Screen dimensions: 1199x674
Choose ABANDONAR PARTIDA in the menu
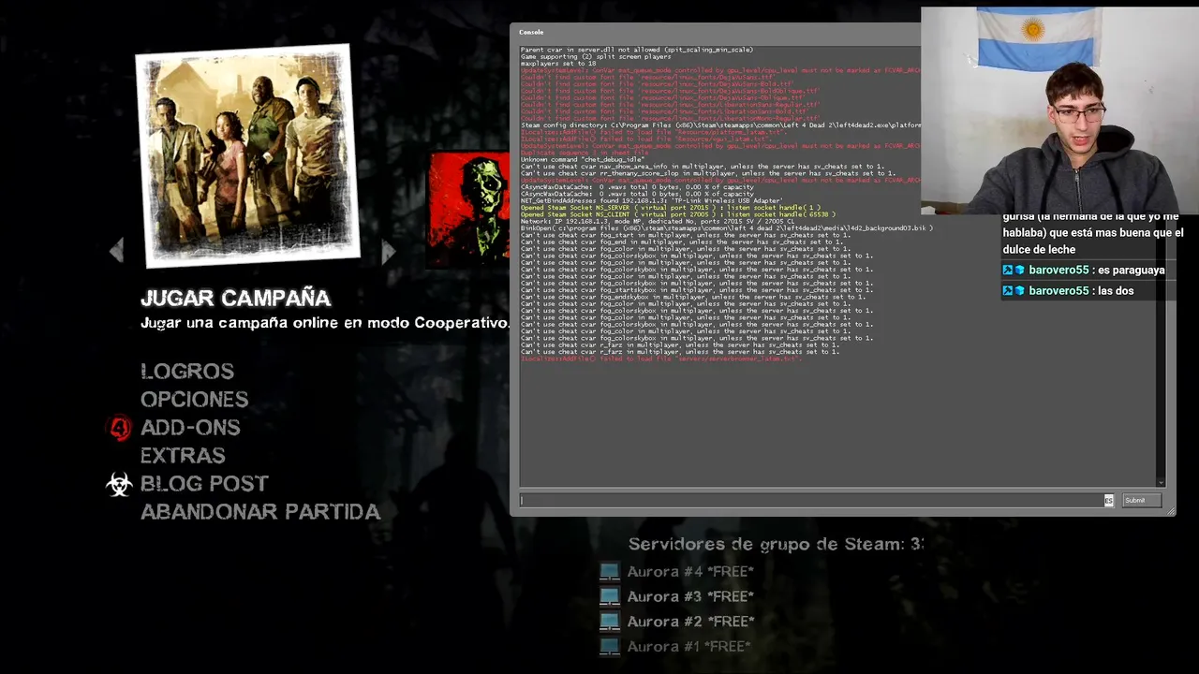(x=260, y=512)
